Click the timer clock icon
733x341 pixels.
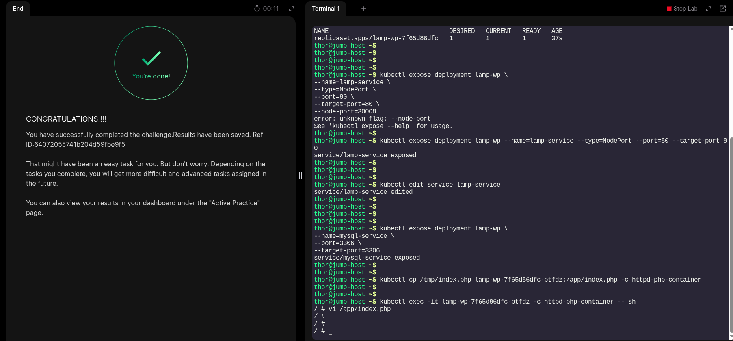257,9
